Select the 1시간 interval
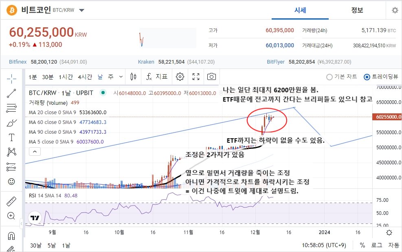The image size is (402, 252). (66, 77)
